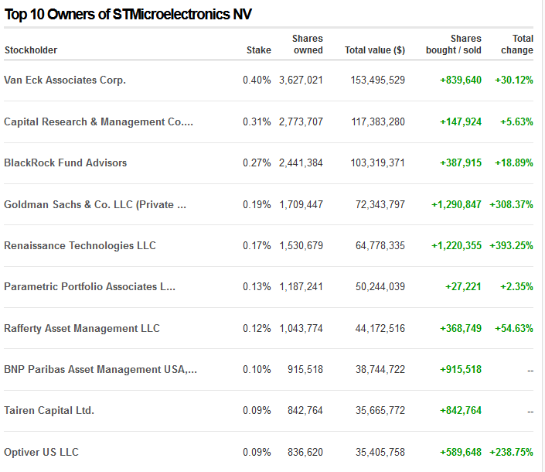Select shares bought value +839,640
545x472 pixels.
tap(461, 80)
